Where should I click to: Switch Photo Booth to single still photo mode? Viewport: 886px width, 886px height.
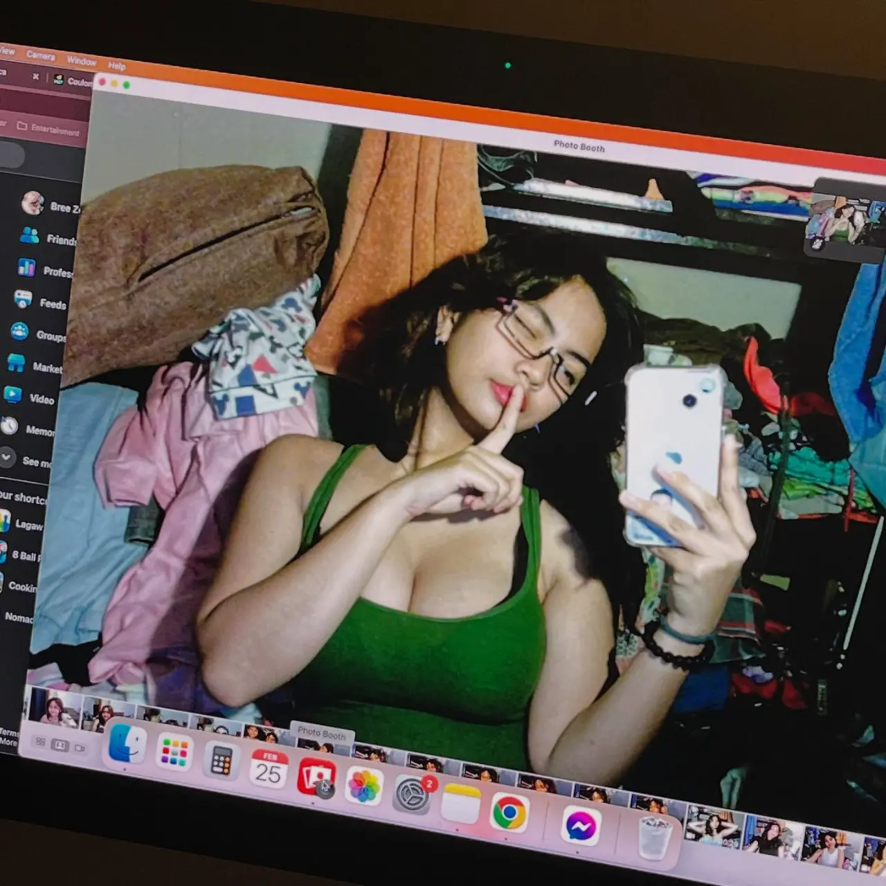[60, 745]
